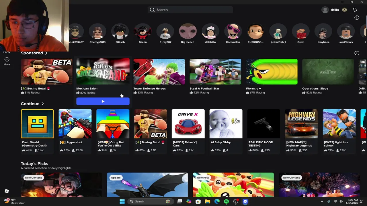The width and height of the screenshot is (367, 206).
Task: Click the Task View taskbar icon
Action: point(179,201)
